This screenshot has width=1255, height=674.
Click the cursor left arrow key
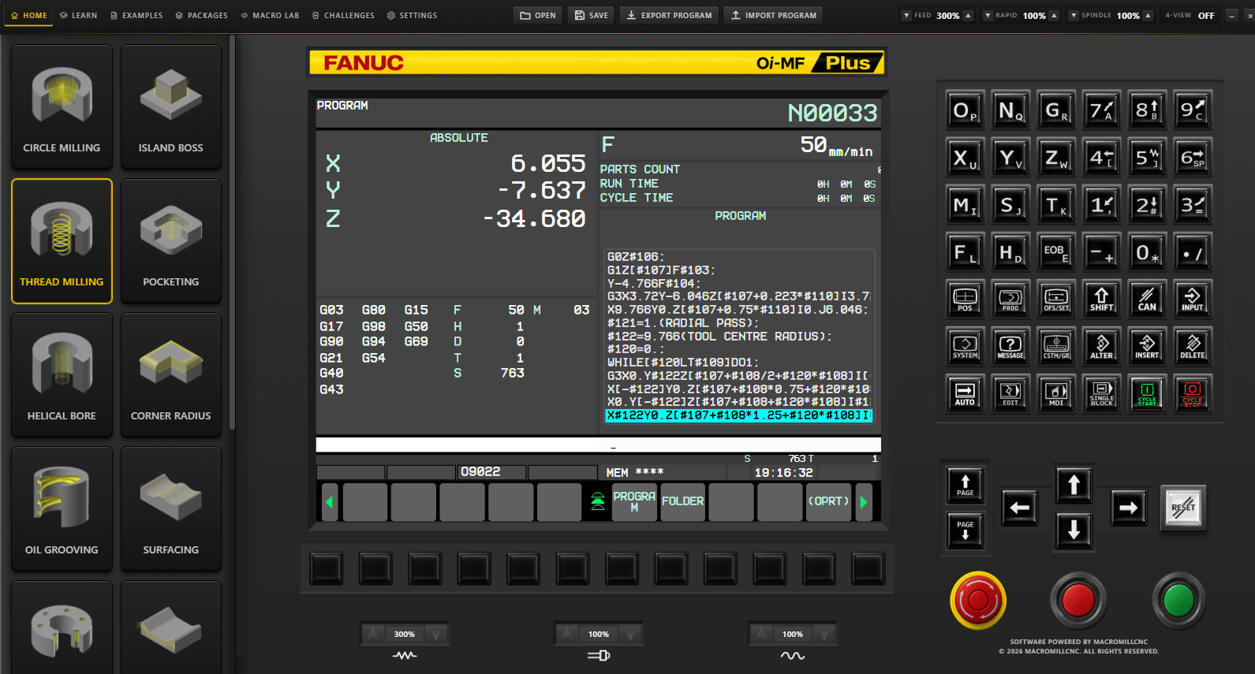[1019, 508]
